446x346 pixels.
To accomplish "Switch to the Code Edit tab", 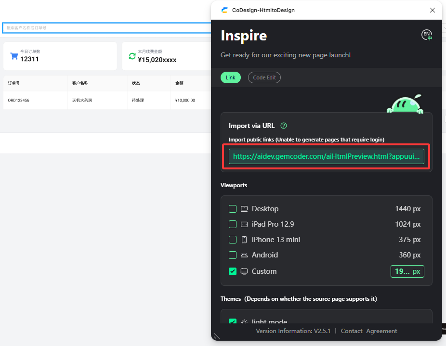I will pyautogui.click(x=264, y=77).
